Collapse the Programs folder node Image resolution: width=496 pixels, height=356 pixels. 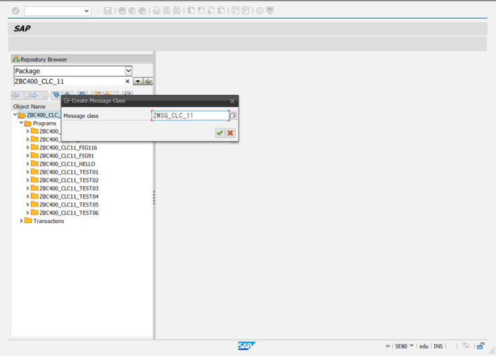coord(21,123)
